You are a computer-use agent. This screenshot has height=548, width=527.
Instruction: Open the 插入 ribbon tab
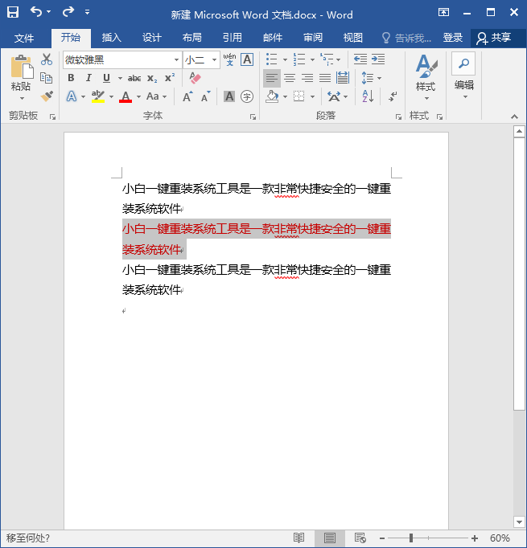pos(111,38)
